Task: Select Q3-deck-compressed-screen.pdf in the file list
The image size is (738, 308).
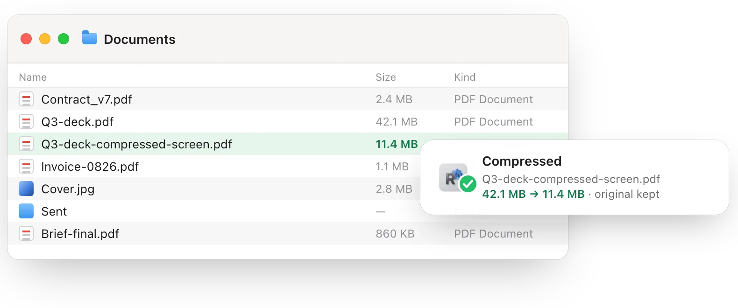Action: (137, 144)
